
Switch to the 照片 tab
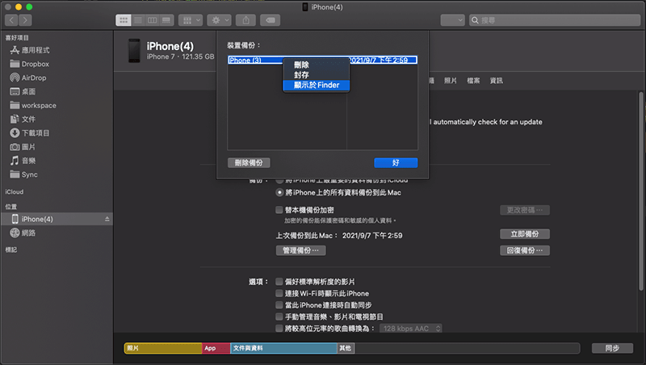click(x=450, y=81)
